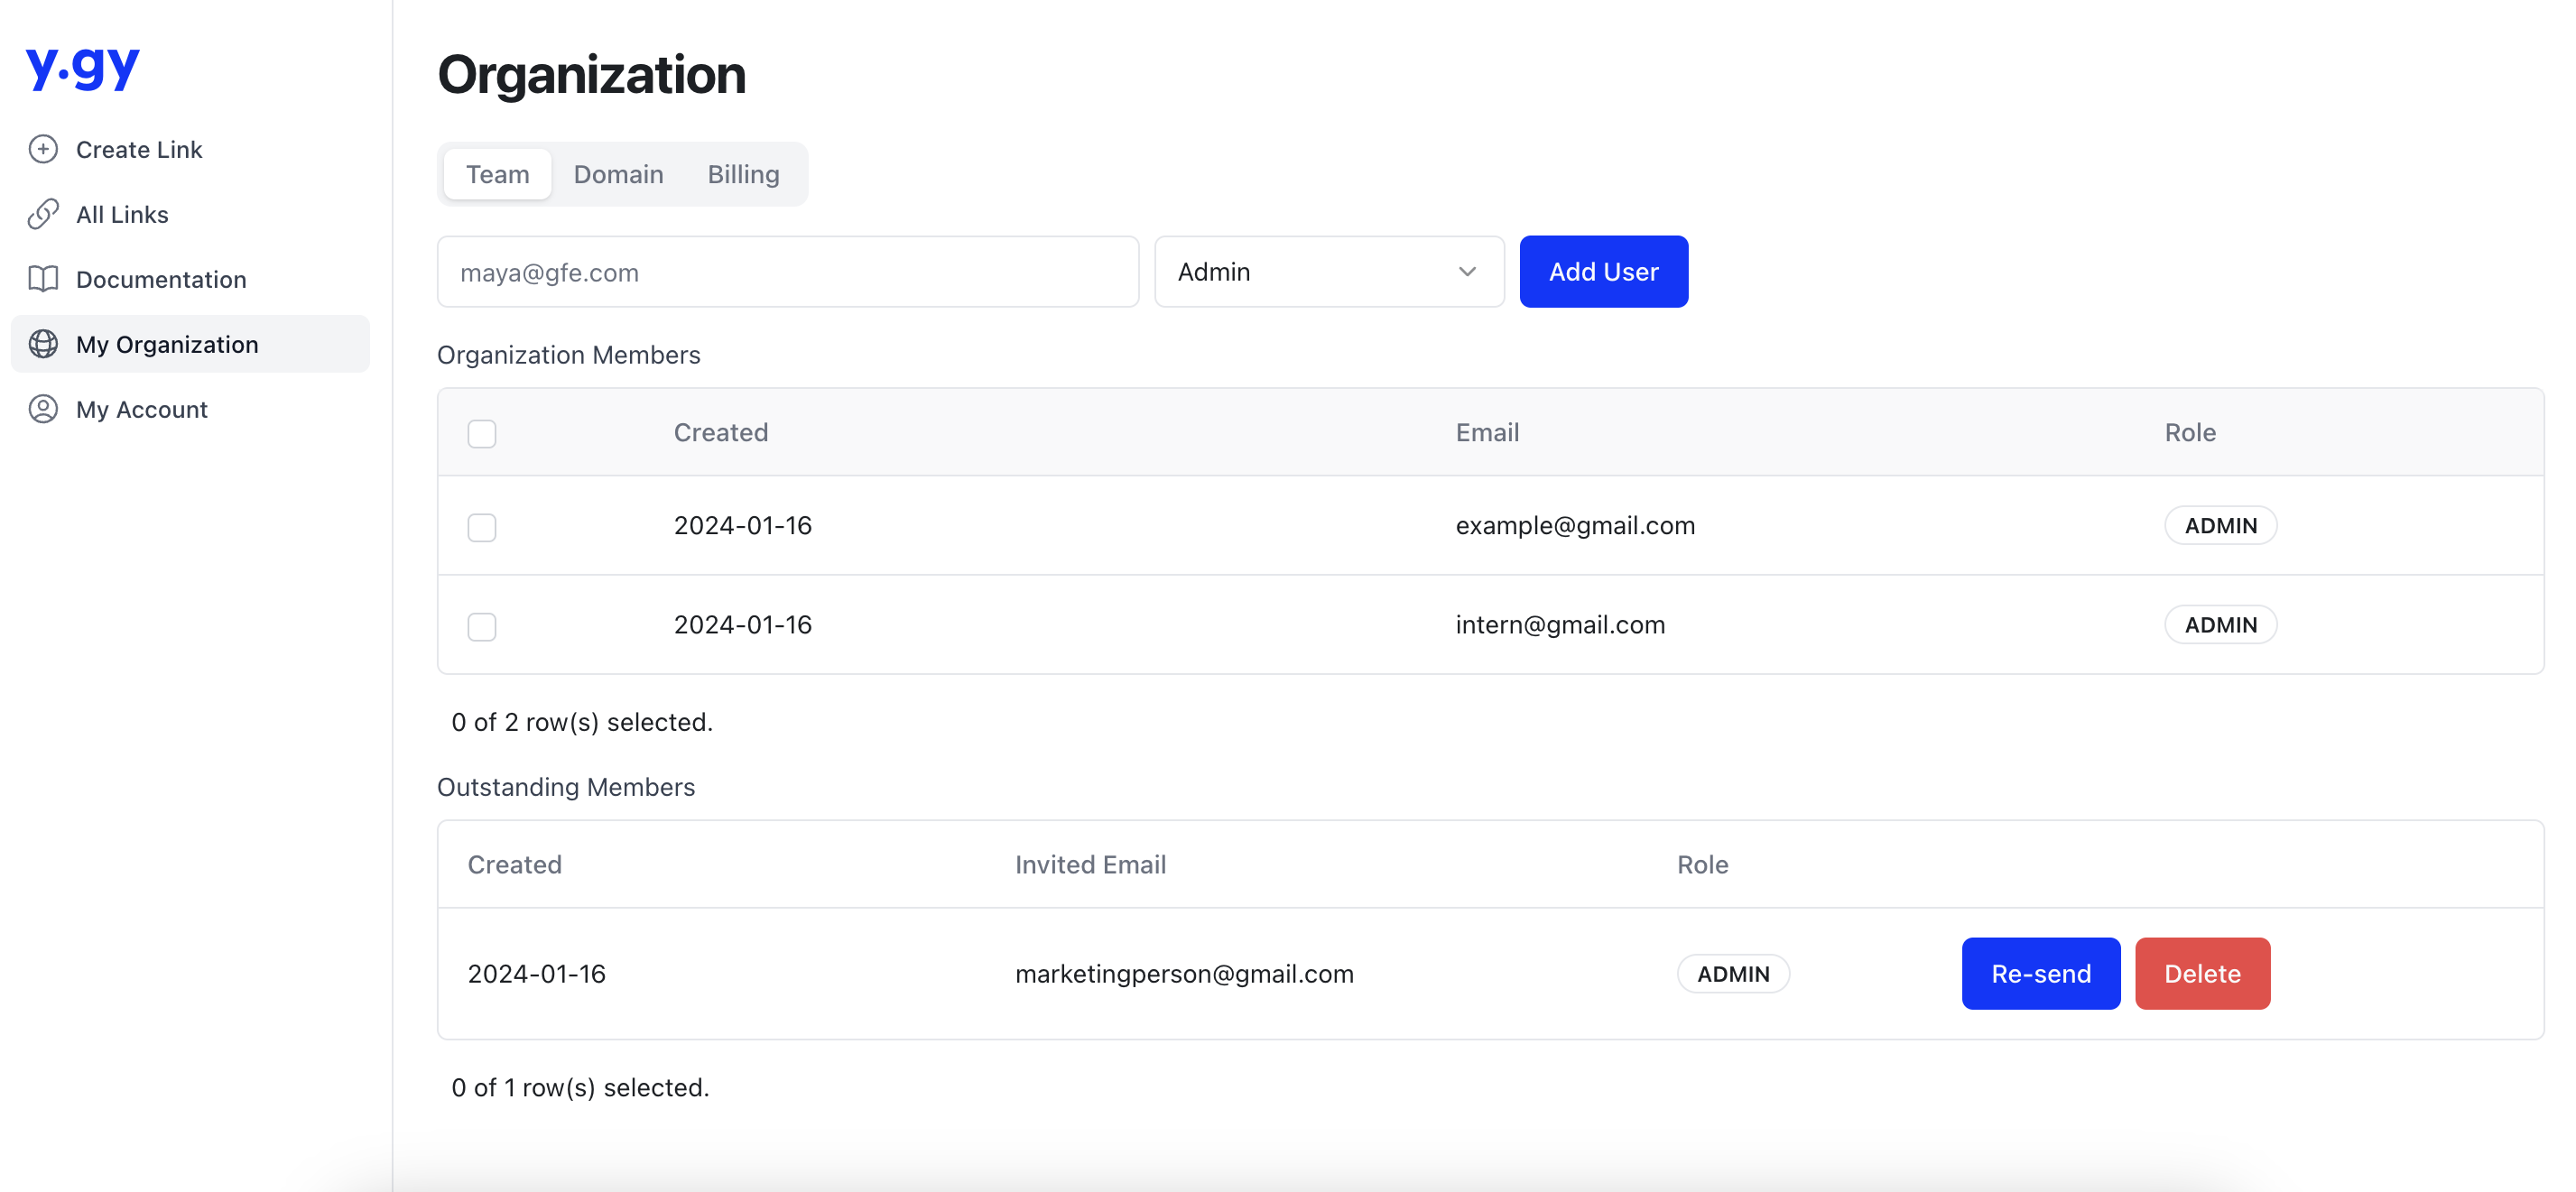Re-send invite to marketingperson@gmail.com
Image resolution: width=2576 pixels, height=1192 pixels.
(x=2040, y=973)
